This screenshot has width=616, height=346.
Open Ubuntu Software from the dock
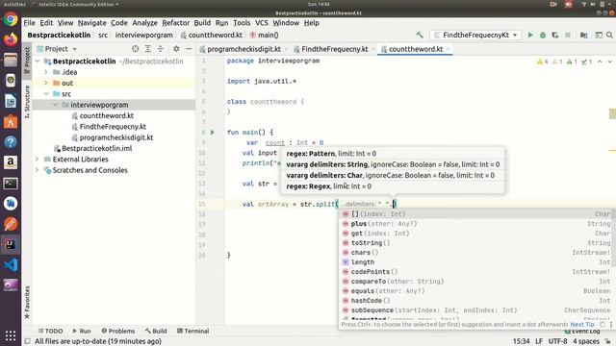(x=11, y=121)
